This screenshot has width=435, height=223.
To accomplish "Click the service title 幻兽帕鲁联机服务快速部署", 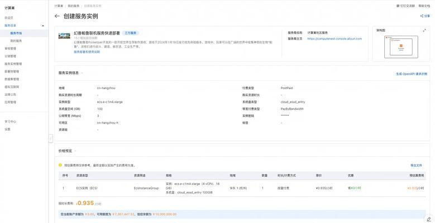I will tap(97, 33).
